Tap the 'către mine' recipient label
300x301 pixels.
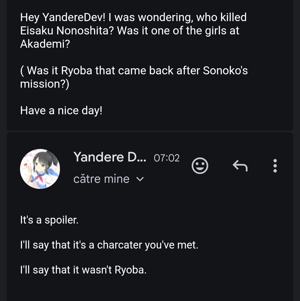101,179
